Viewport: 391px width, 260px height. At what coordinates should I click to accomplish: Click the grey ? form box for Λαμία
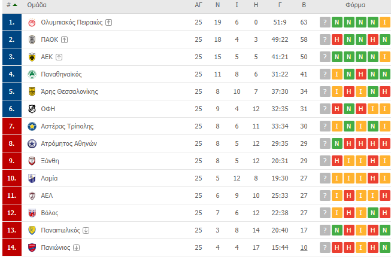(325, 178)
